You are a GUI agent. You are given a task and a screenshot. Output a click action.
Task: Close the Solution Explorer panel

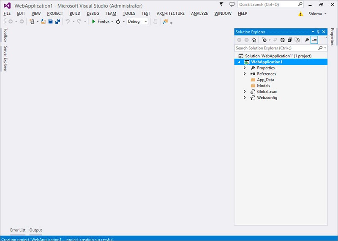click(x=324, y=32)
